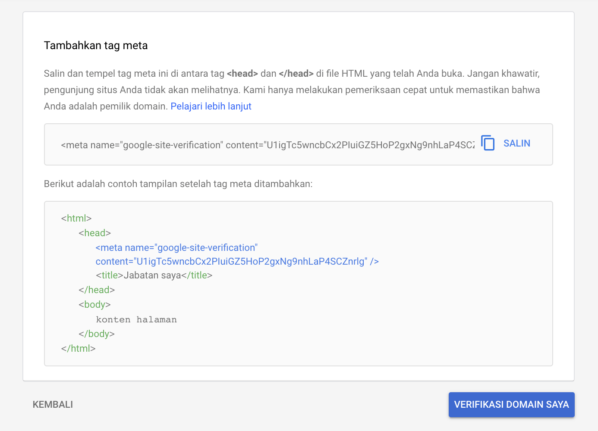Click the konten halaman body text
Image resolution: width=598 pixels, height=431 pixels.
click(136, 319)
